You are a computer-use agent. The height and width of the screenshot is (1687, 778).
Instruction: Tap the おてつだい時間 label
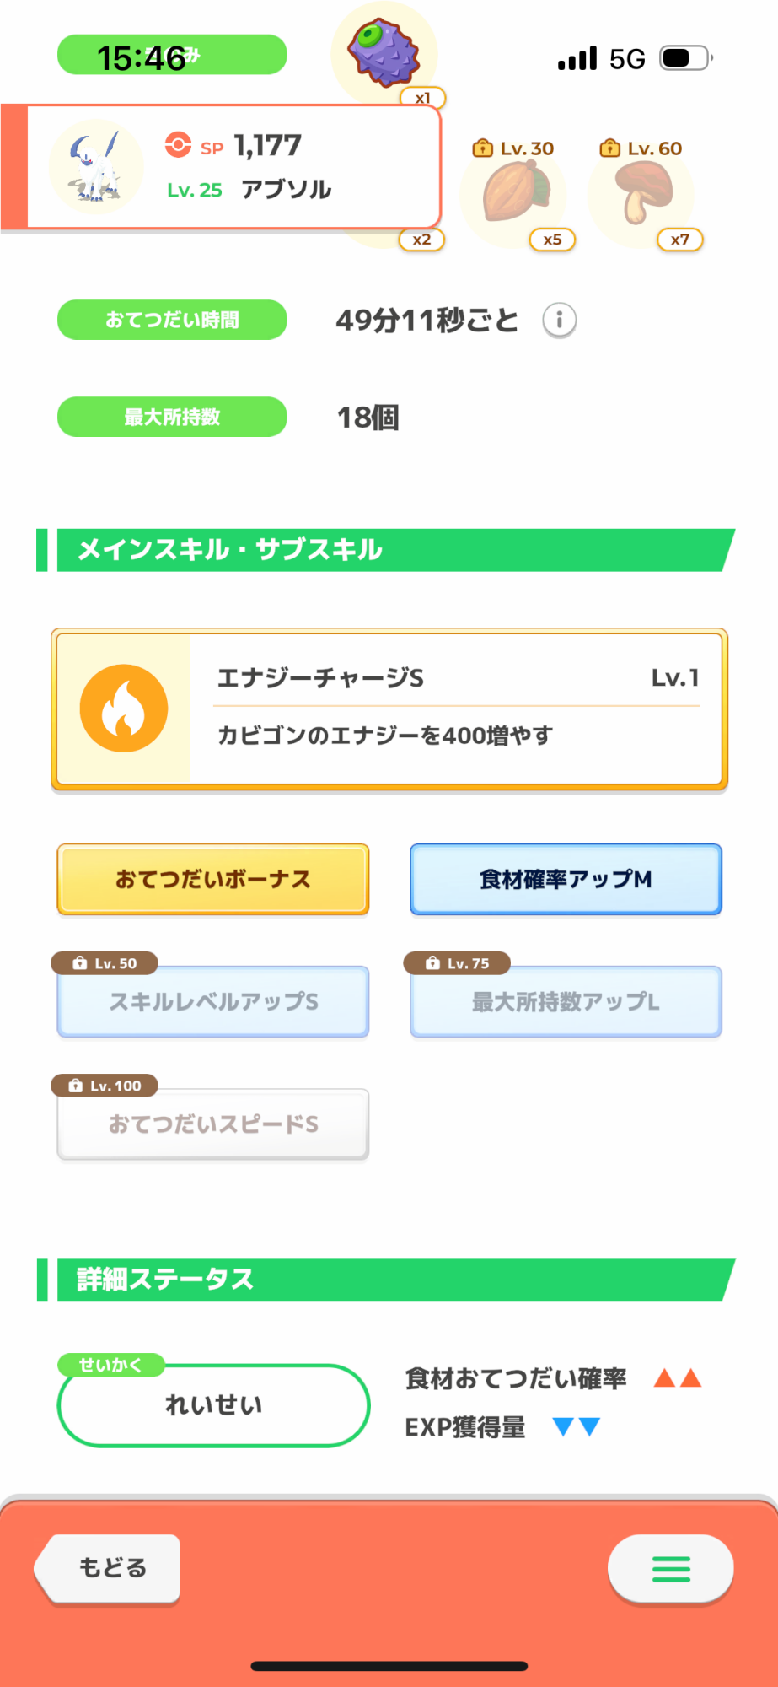point(172,320)
